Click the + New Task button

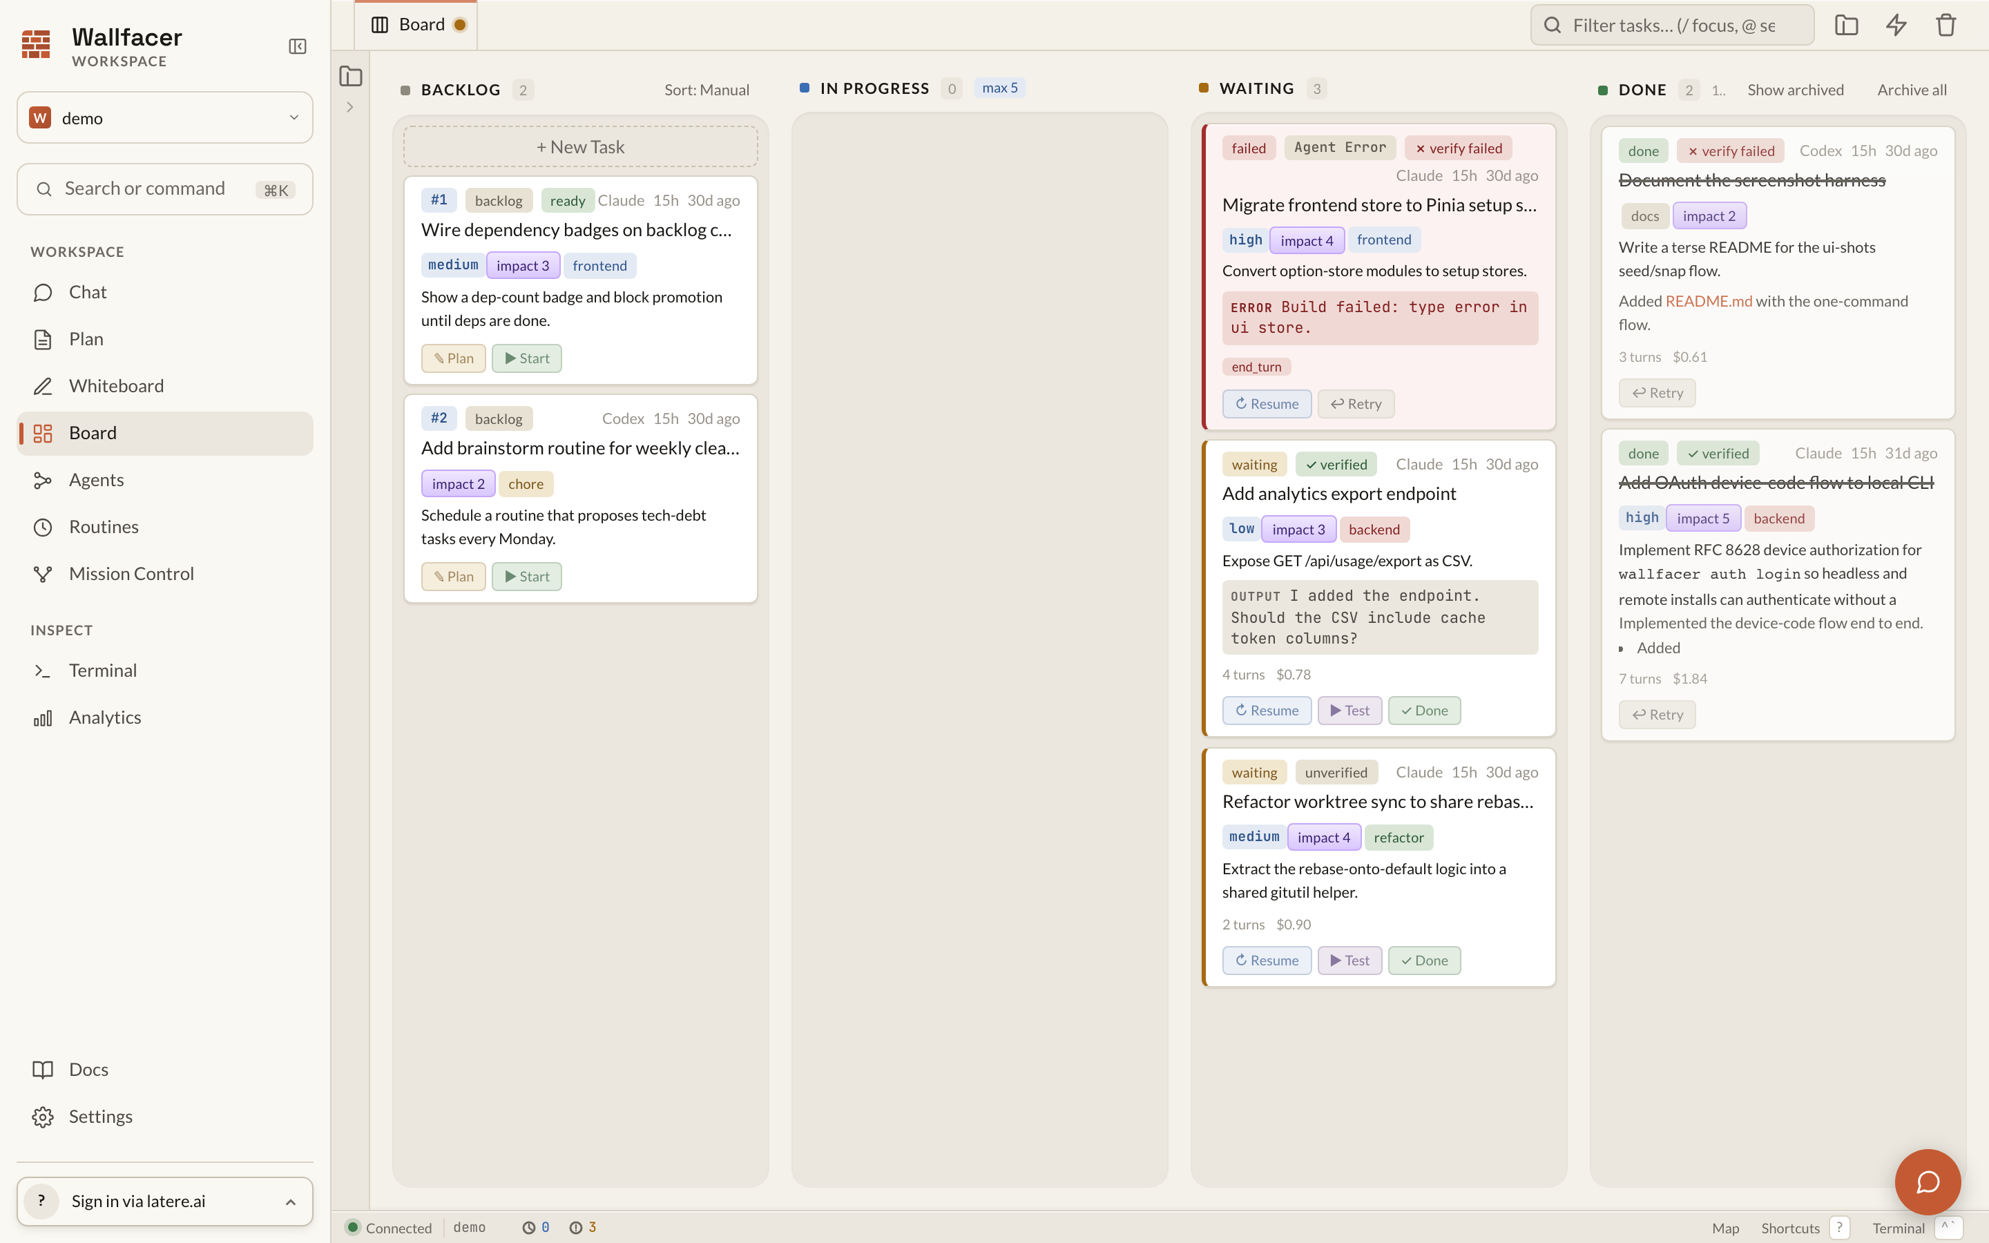click(580, 147)
